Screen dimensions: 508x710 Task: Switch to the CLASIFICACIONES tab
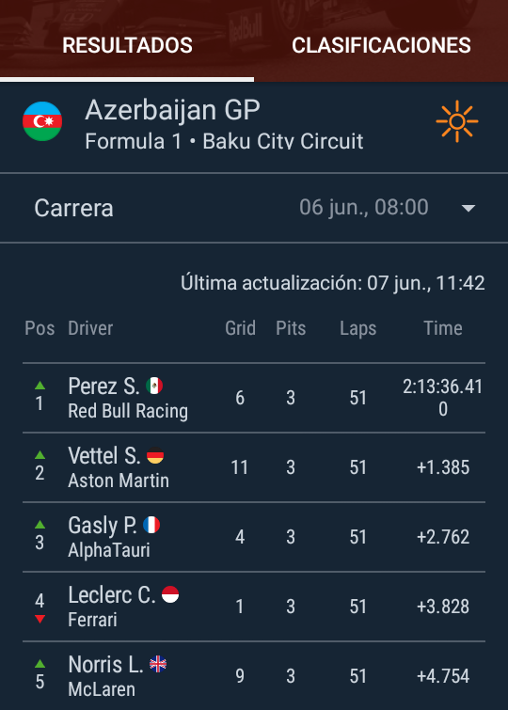(381, 45)
